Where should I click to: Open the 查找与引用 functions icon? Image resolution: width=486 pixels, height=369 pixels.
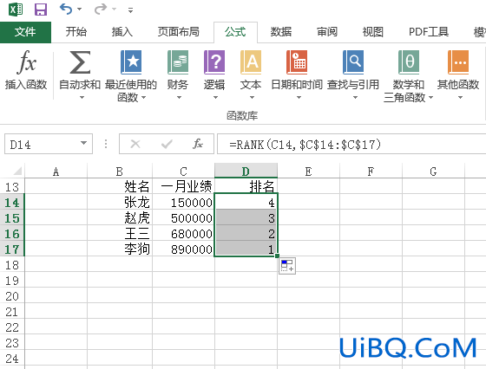(x=353, y=62)
